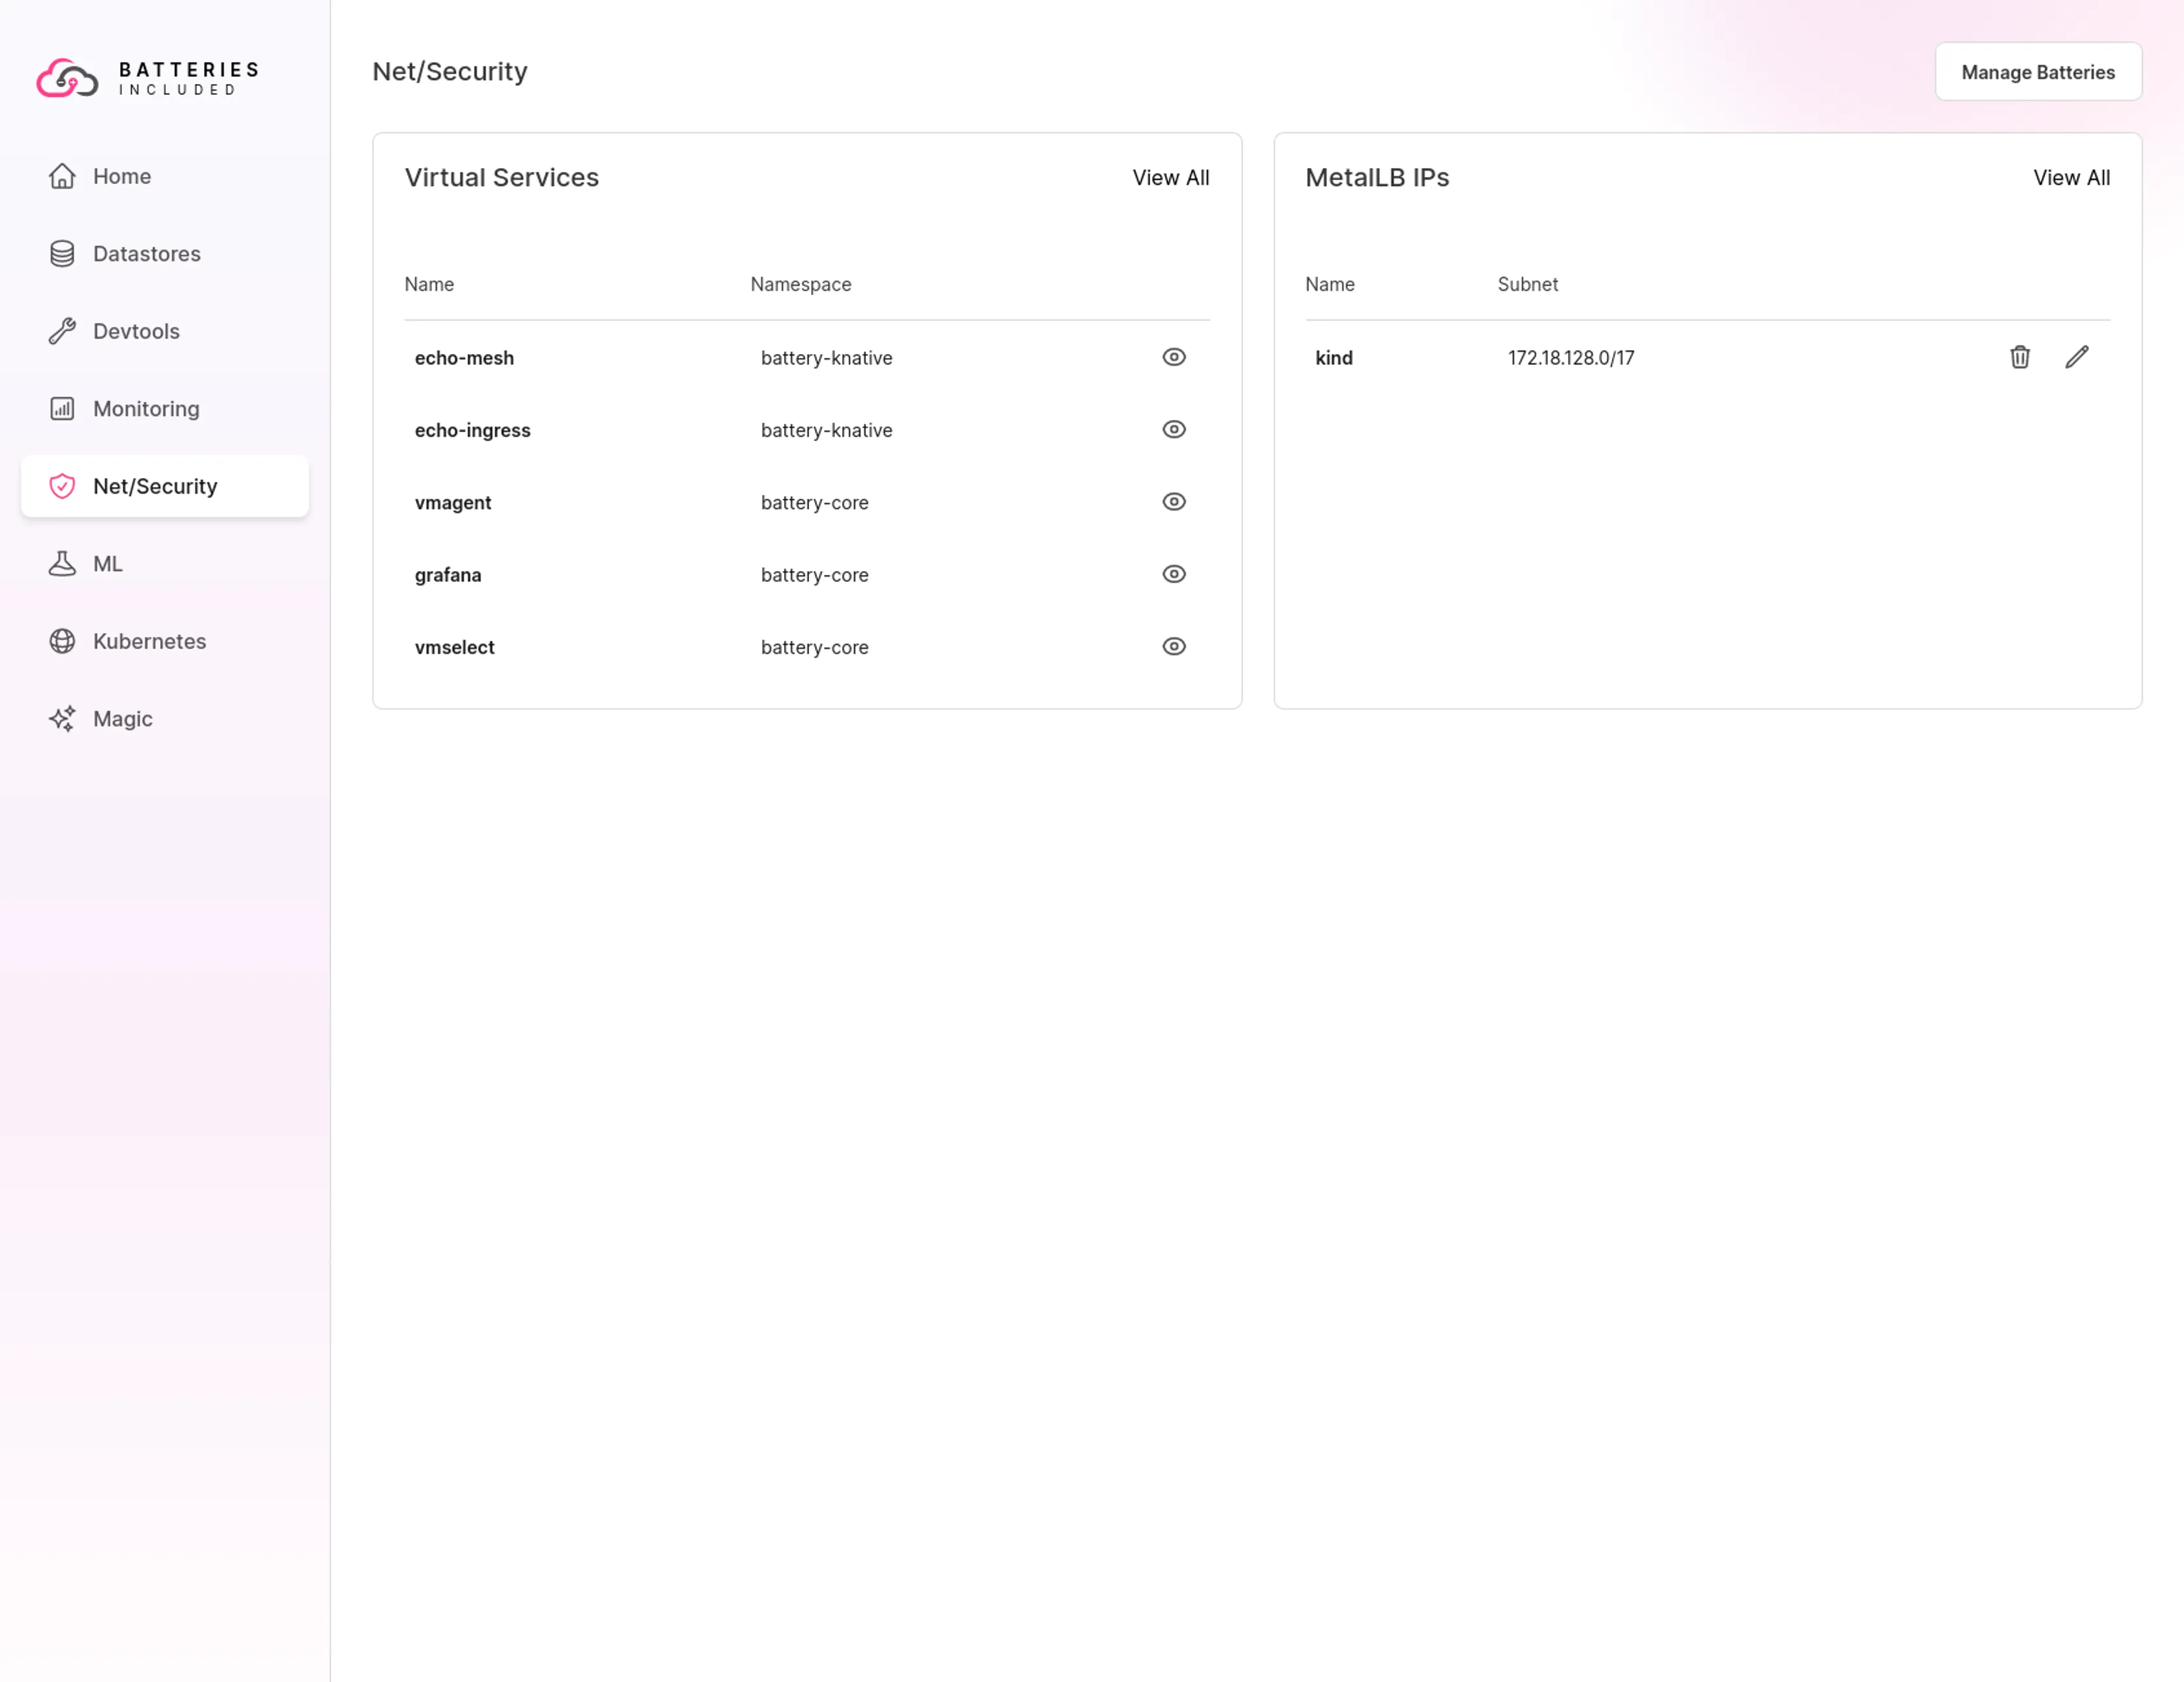This screenshot has height=1682, width=2184.
Task: Select the vmagent service row
Action: coord(453,503)
